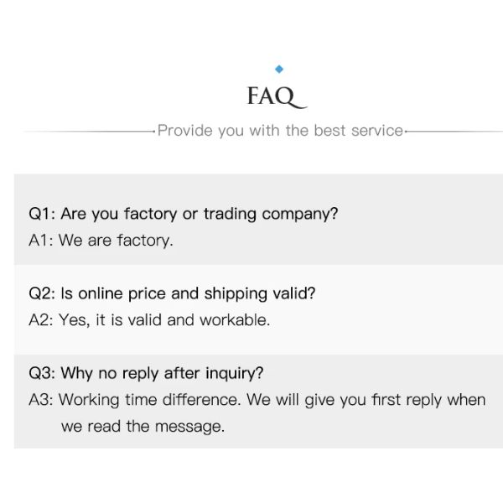The width and height of the screenshot is (503, 503).
Task: Click the "A1:" label
Action: pos(41,241)
